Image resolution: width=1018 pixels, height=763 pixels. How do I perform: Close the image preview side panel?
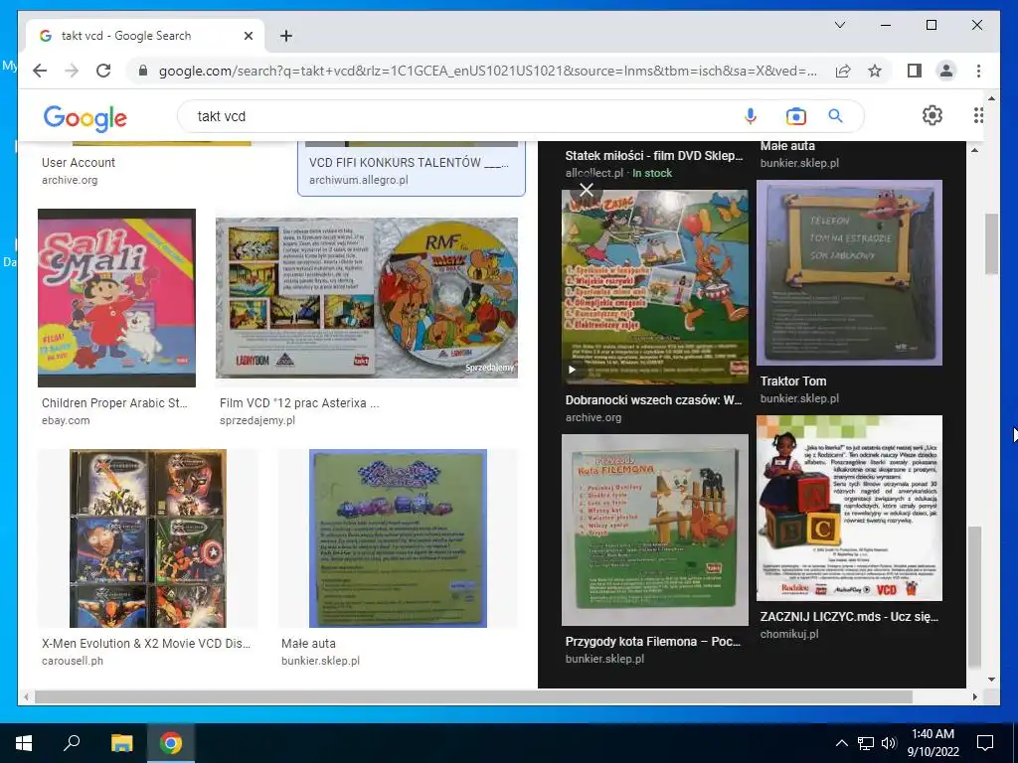click(x=587, y=190)
